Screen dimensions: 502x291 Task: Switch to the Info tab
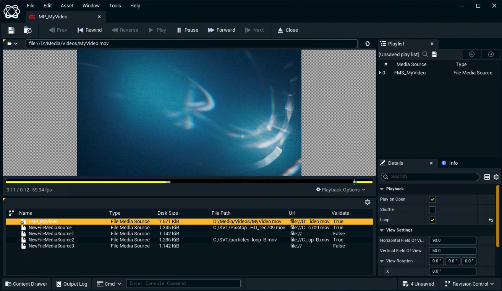[450, 163]
